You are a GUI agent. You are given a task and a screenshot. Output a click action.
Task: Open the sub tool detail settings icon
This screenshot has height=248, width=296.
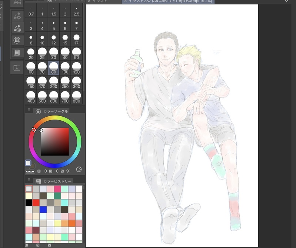coord(17,16)
